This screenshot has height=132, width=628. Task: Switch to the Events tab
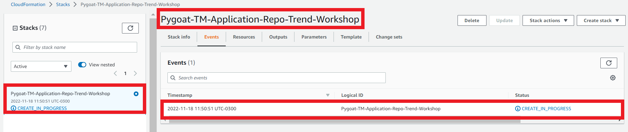point(212,37)
